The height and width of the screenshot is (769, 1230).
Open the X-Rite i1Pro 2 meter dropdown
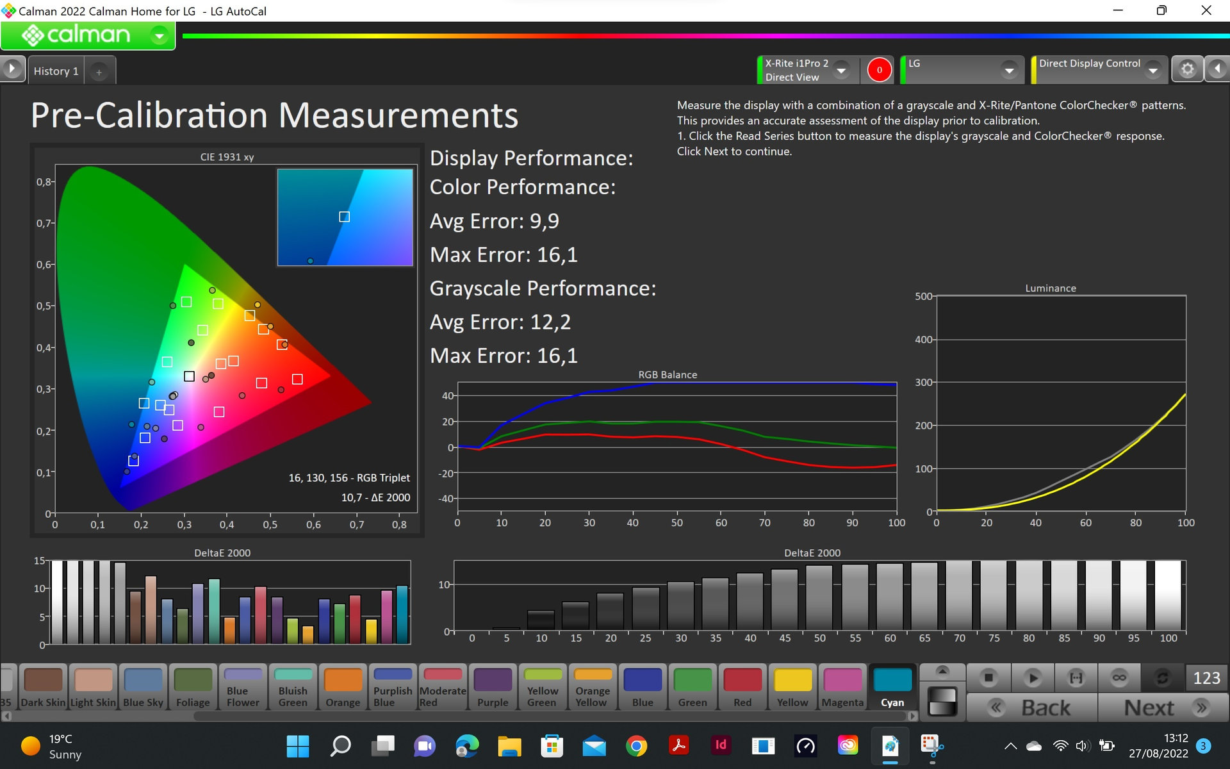842,70
